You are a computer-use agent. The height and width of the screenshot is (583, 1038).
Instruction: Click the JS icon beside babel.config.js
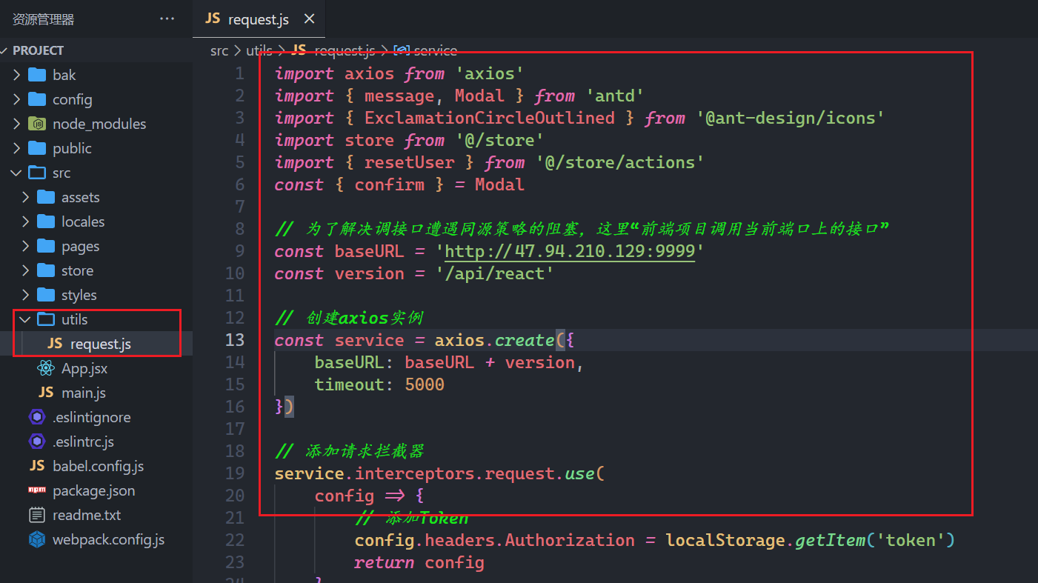pyautogui.click(x=37, y=466)
